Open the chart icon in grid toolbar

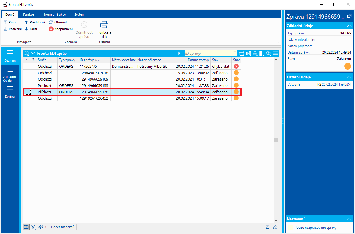pyautogui.click(x=248, y=53)
